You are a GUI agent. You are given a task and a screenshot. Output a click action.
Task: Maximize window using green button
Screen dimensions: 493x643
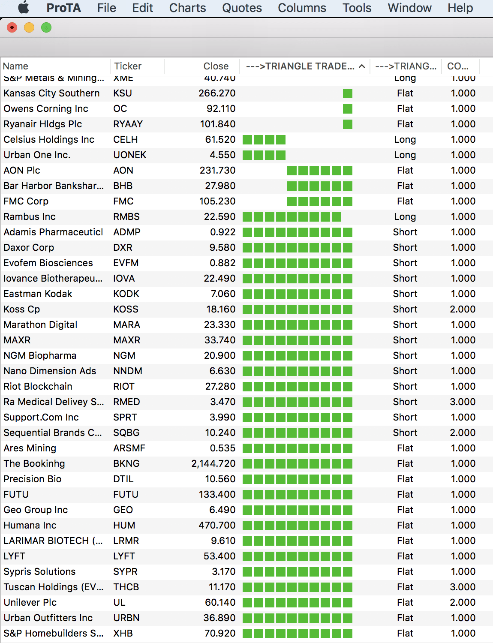tap(46, 28)
